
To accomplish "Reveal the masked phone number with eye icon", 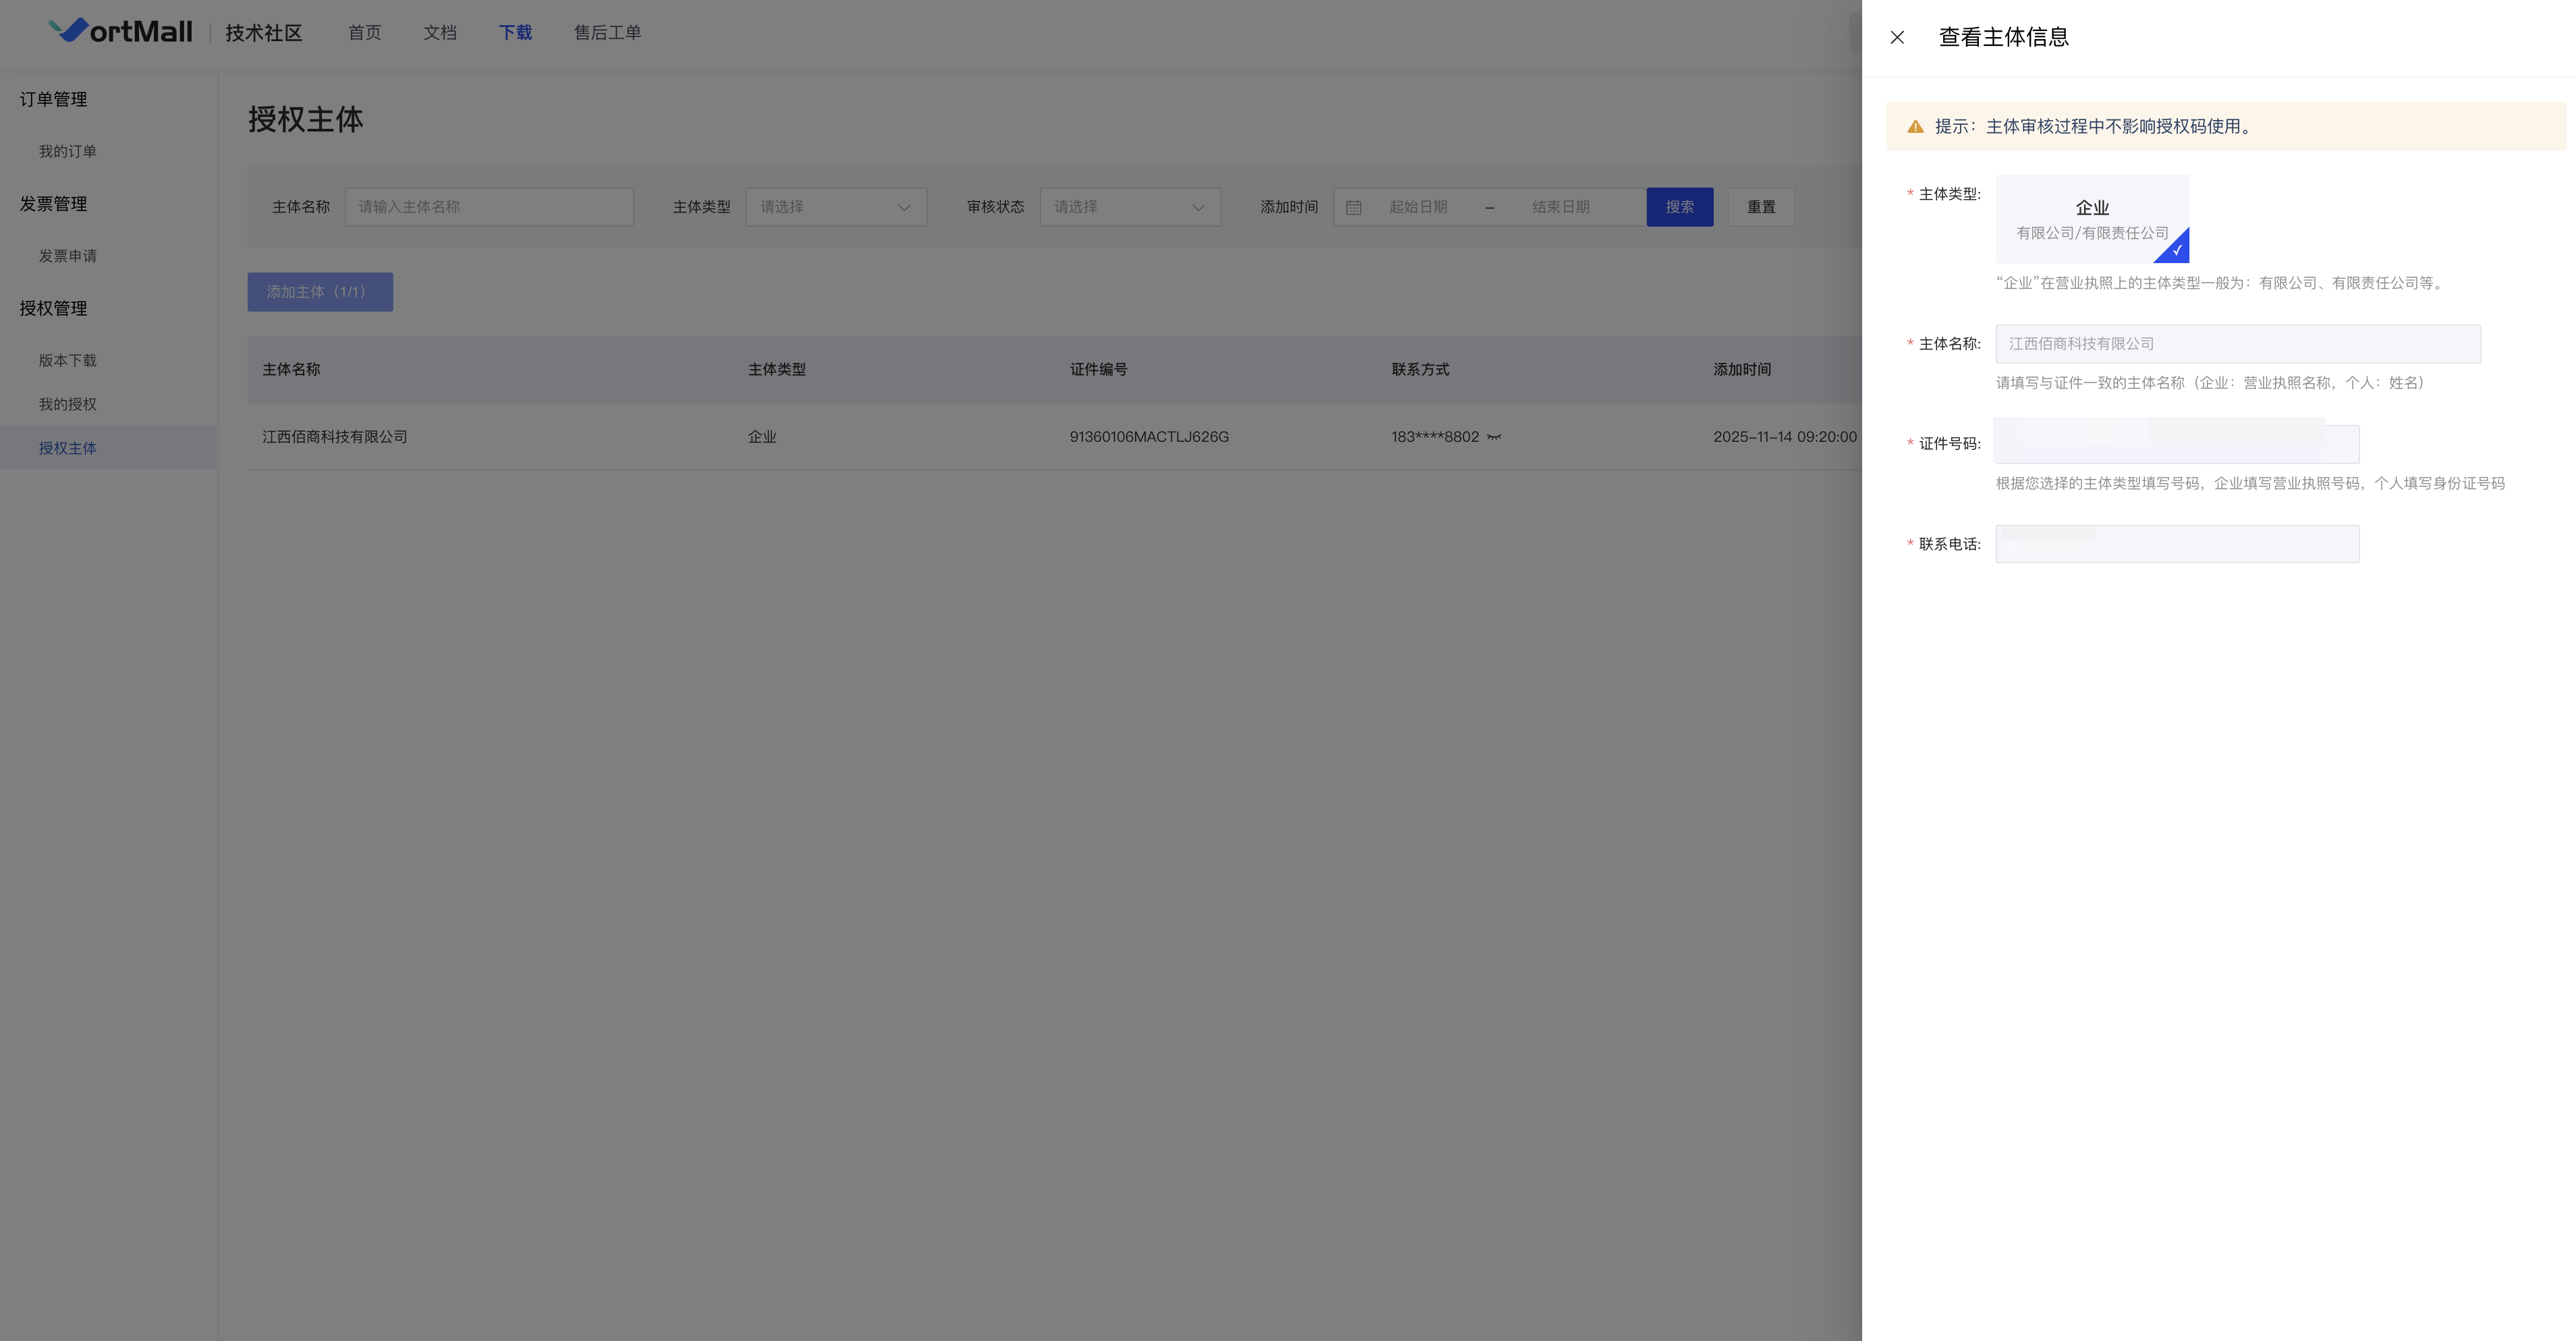I will pyautogui.click(x=1494, y=437).
